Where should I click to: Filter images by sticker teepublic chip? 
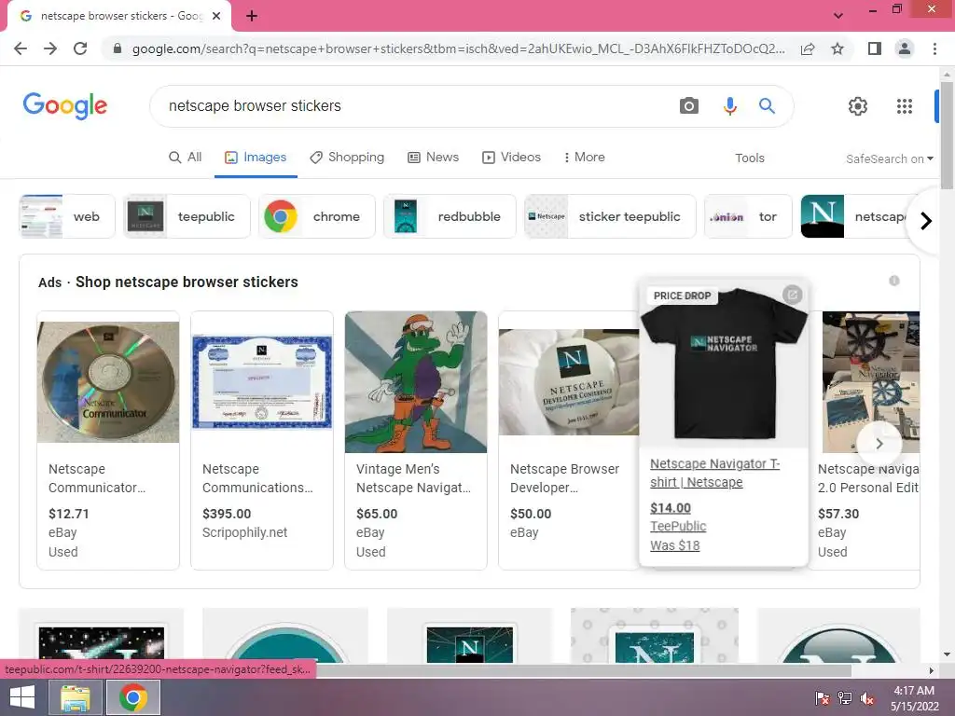point(610,216)
